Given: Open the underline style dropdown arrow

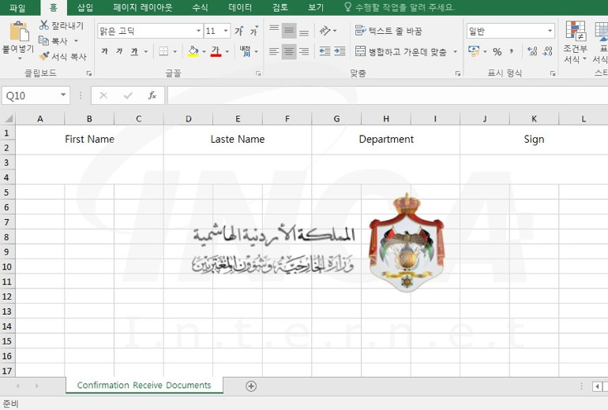Looking at the screenshot, I should coord(146,51).
